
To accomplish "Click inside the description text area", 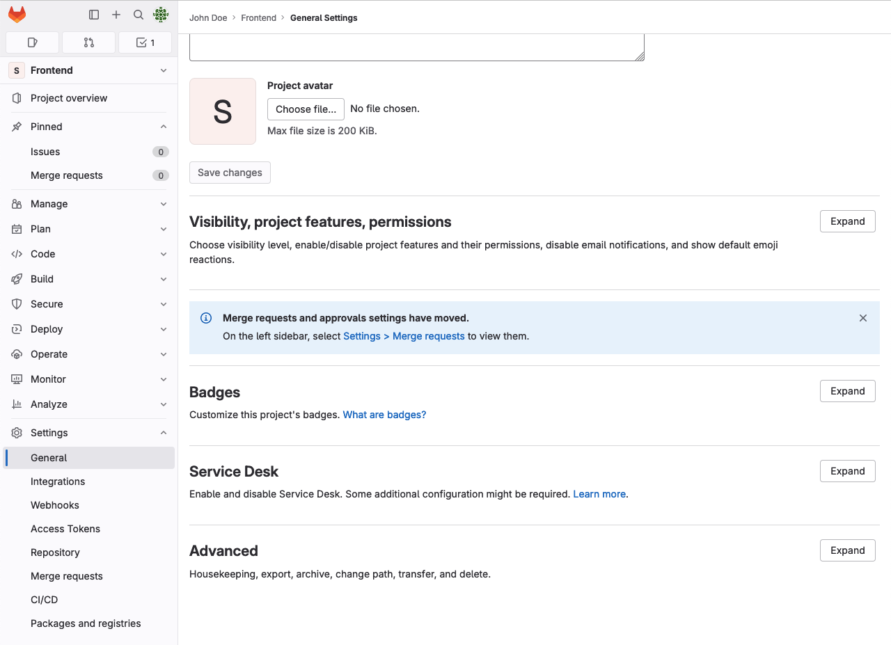I will (x=417, y=47).
